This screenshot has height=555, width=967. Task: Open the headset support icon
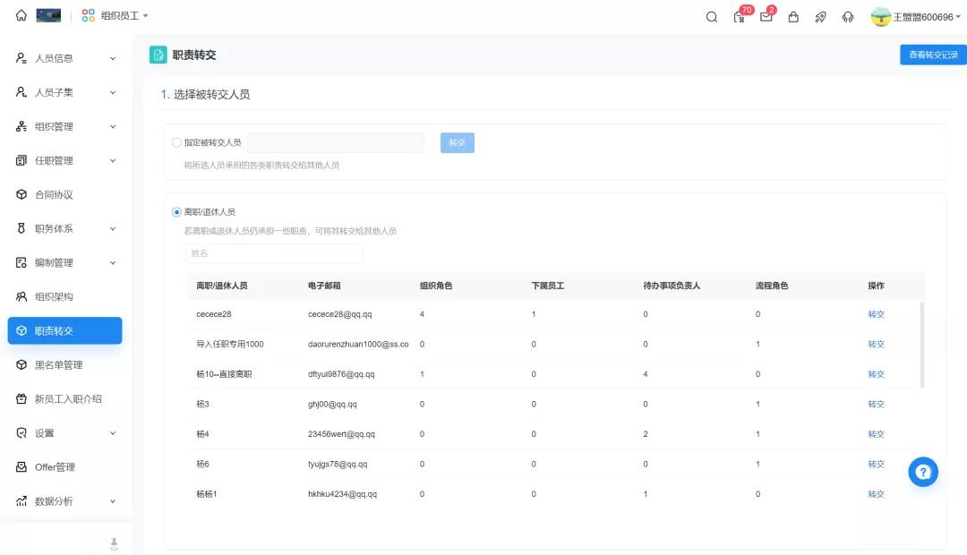(x=848, y=17)
